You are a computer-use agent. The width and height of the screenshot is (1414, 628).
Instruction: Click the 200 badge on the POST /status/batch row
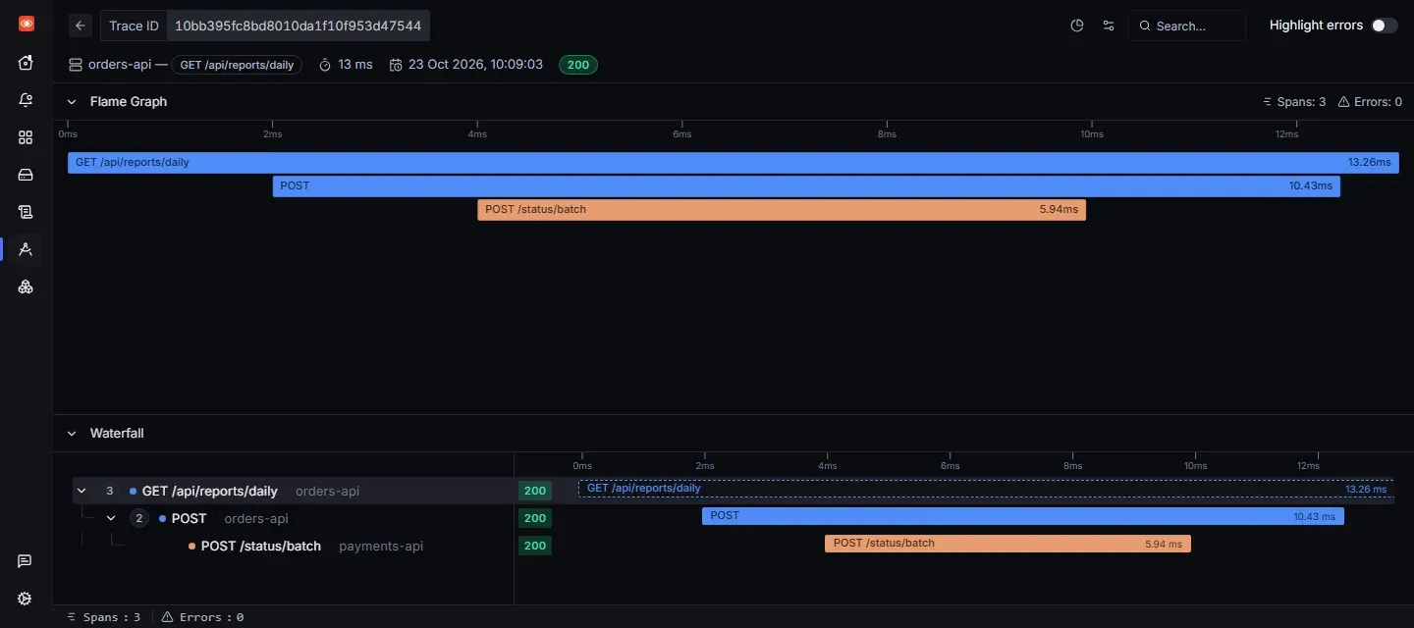(535, 546)
